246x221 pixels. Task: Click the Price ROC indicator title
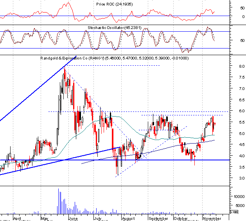tap(114, 4)
